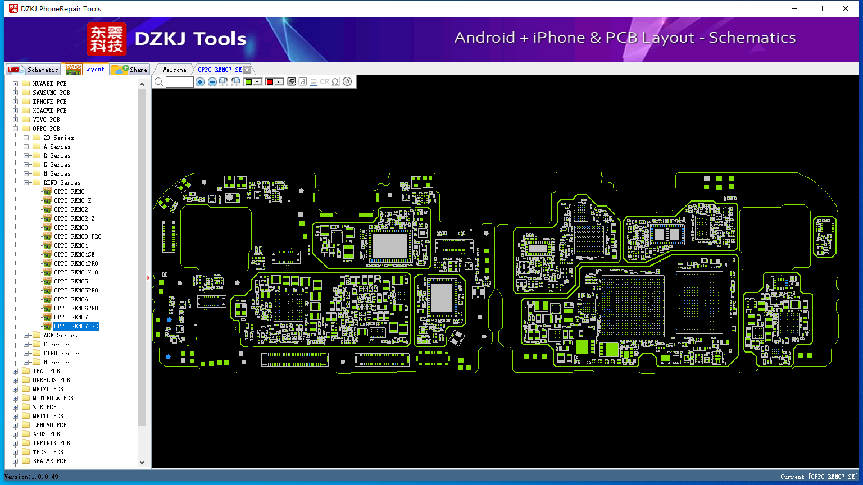This screenshot has height=485, width=863.
Task: Open OPPO RENO2 Z in the tree
Action: (74, 218)
